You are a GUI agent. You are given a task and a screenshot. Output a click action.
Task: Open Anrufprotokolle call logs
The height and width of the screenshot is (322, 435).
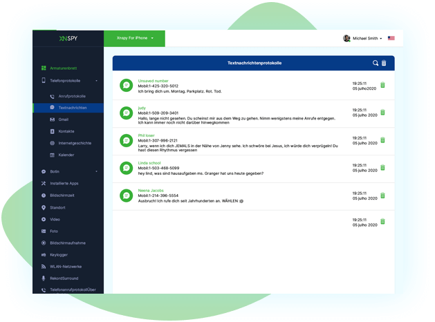point(72,96)
